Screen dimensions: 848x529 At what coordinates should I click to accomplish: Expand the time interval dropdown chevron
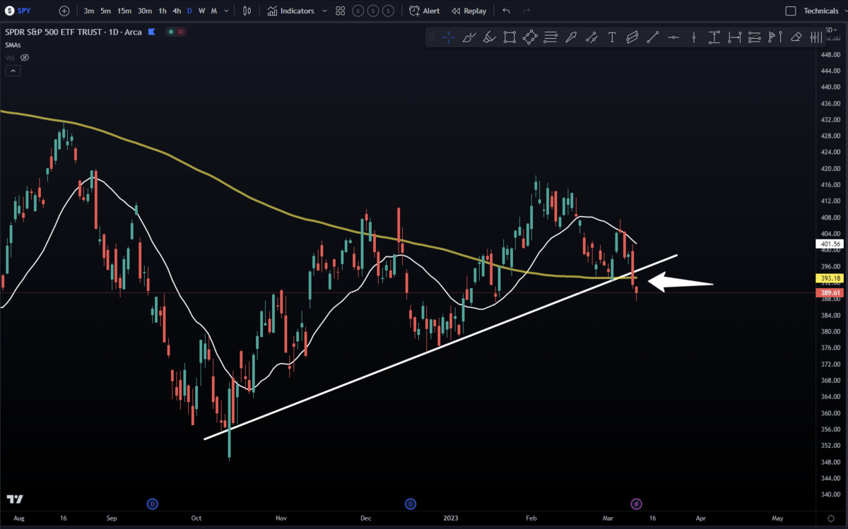point(225,11)
